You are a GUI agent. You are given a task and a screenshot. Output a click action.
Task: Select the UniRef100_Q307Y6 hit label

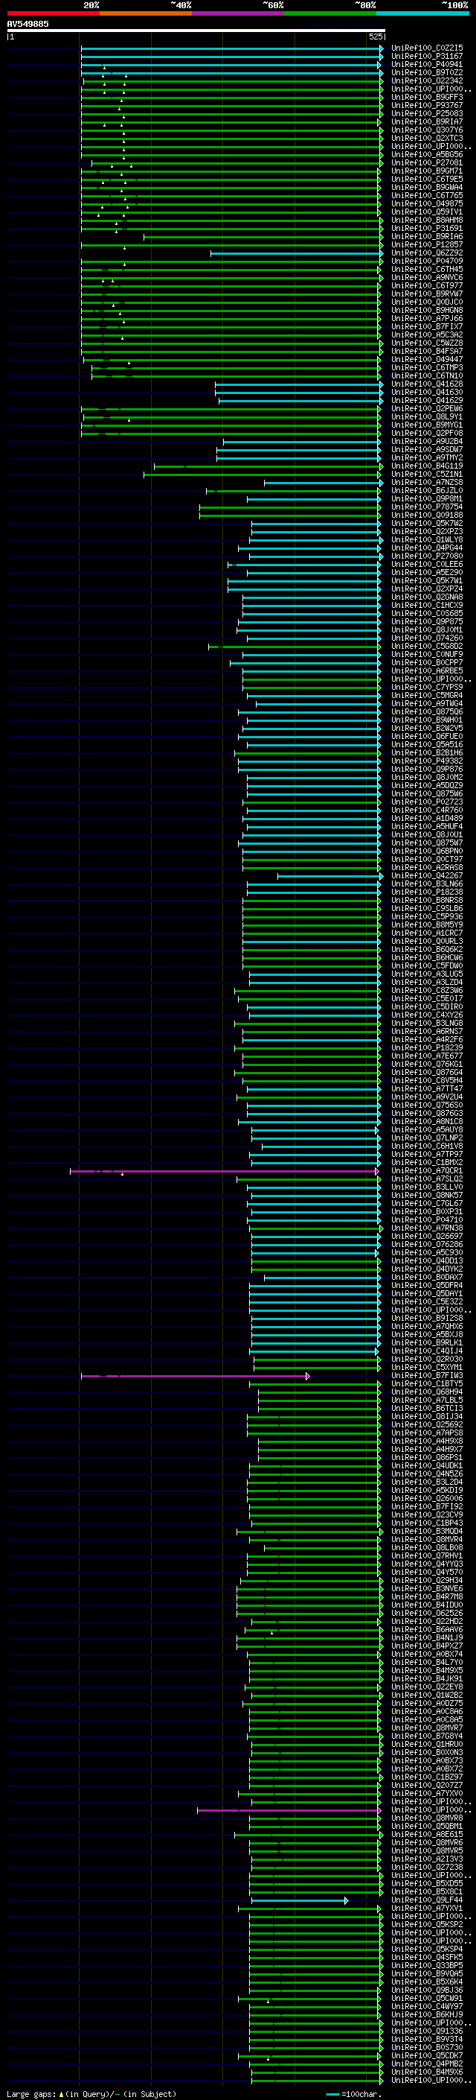click(427, 130)
